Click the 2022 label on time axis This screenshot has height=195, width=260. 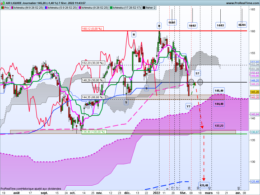(x=156, y=193)
